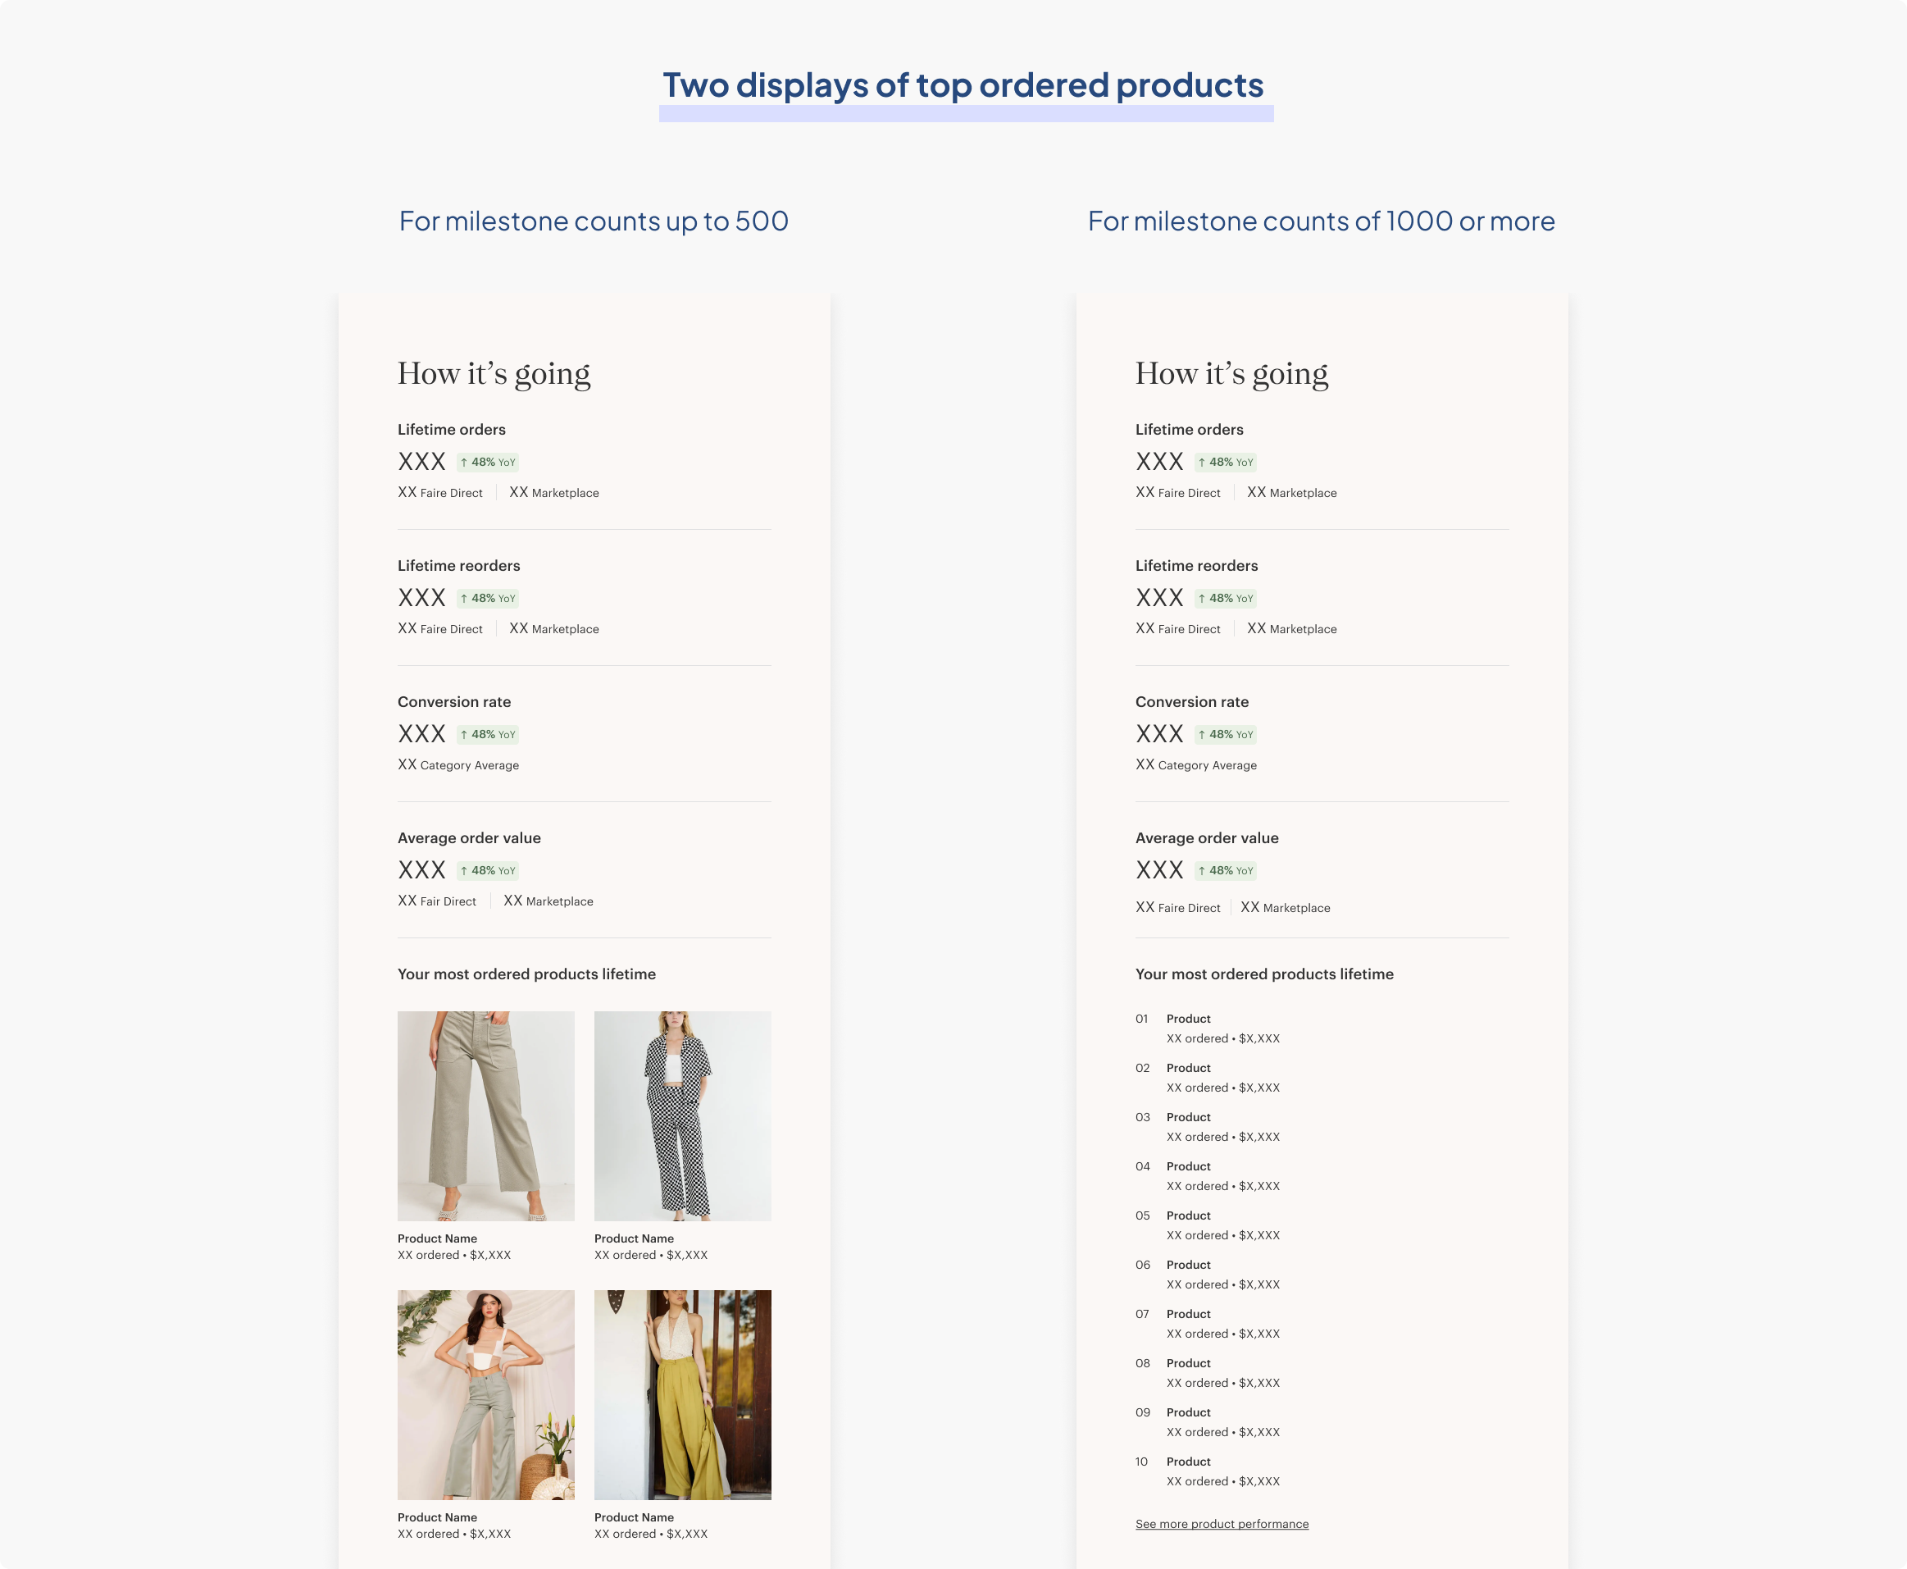This screenshot has height=1569, width=1907.
Task: Click Average order value YoY badge, right card
Action: point(1225,870)
